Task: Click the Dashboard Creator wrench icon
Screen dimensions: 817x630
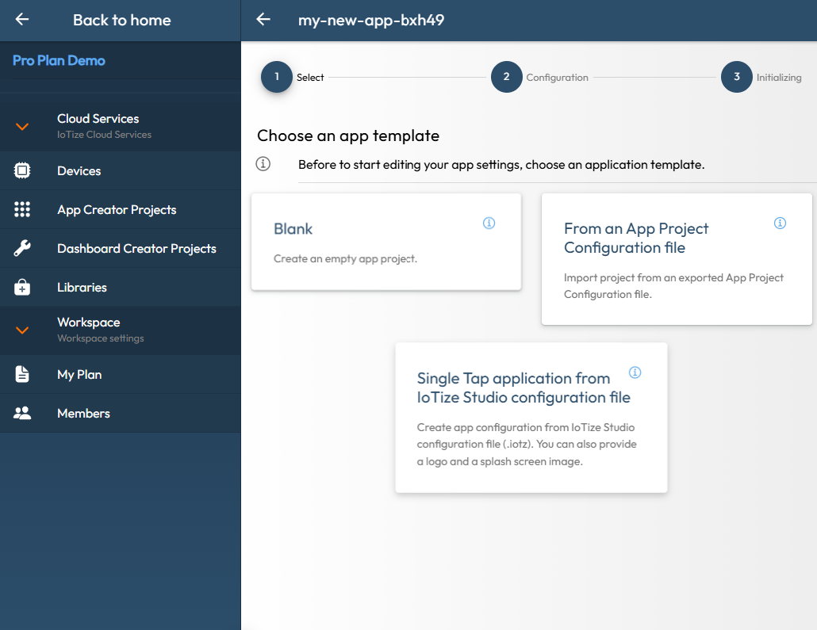Action: click(x=22, y=248)
